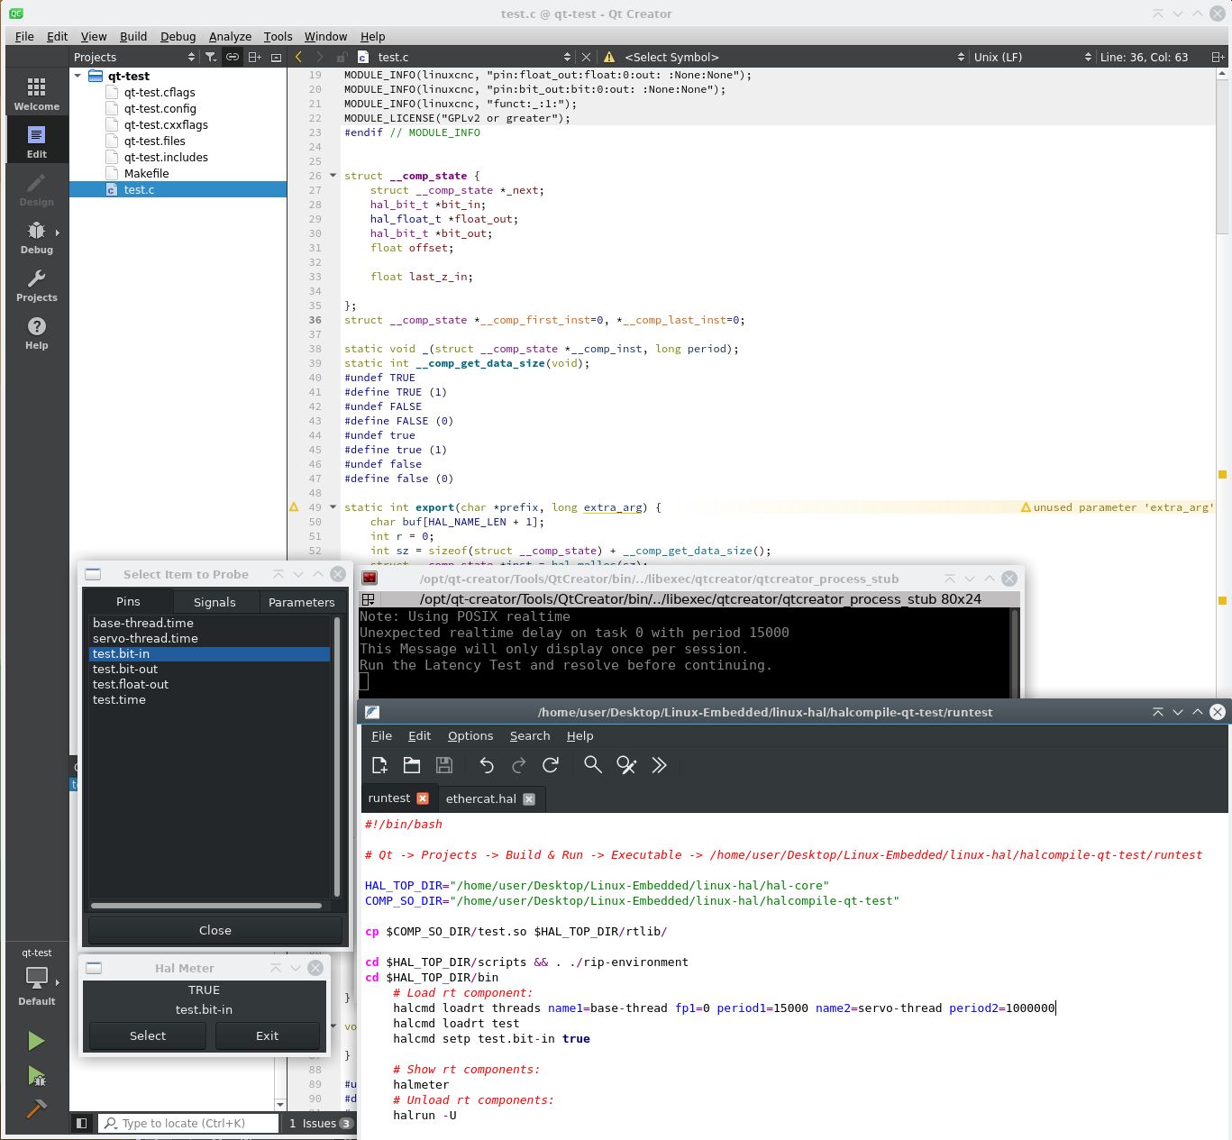Open the Select Symbol dropdown

click(794, 57)
